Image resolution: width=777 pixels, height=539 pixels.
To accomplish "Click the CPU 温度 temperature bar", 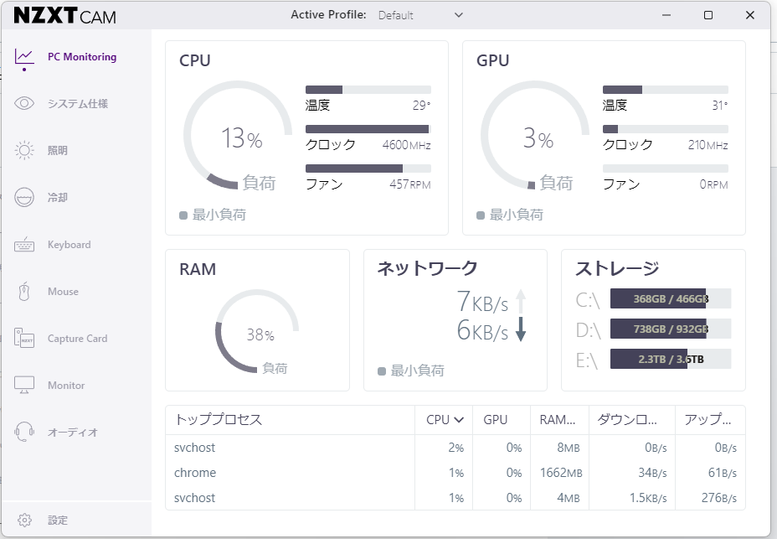I will [368, 90].
